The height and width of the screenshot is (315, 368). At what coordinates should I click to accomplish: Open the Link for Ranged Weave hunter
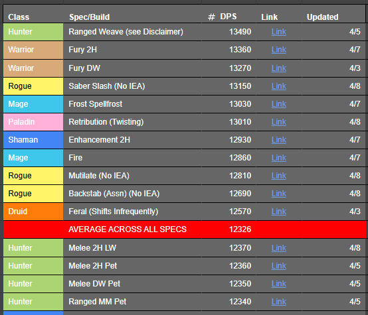point(278,32)
